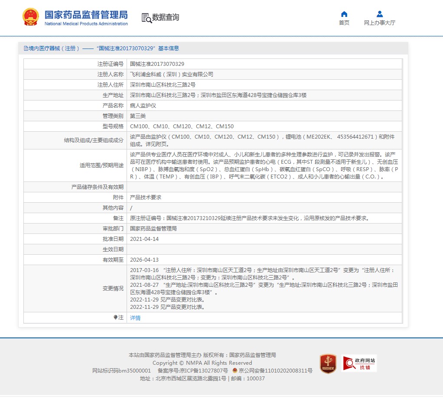Select the product name 病人监护仪
443x402 pixels.
[143, 106]
